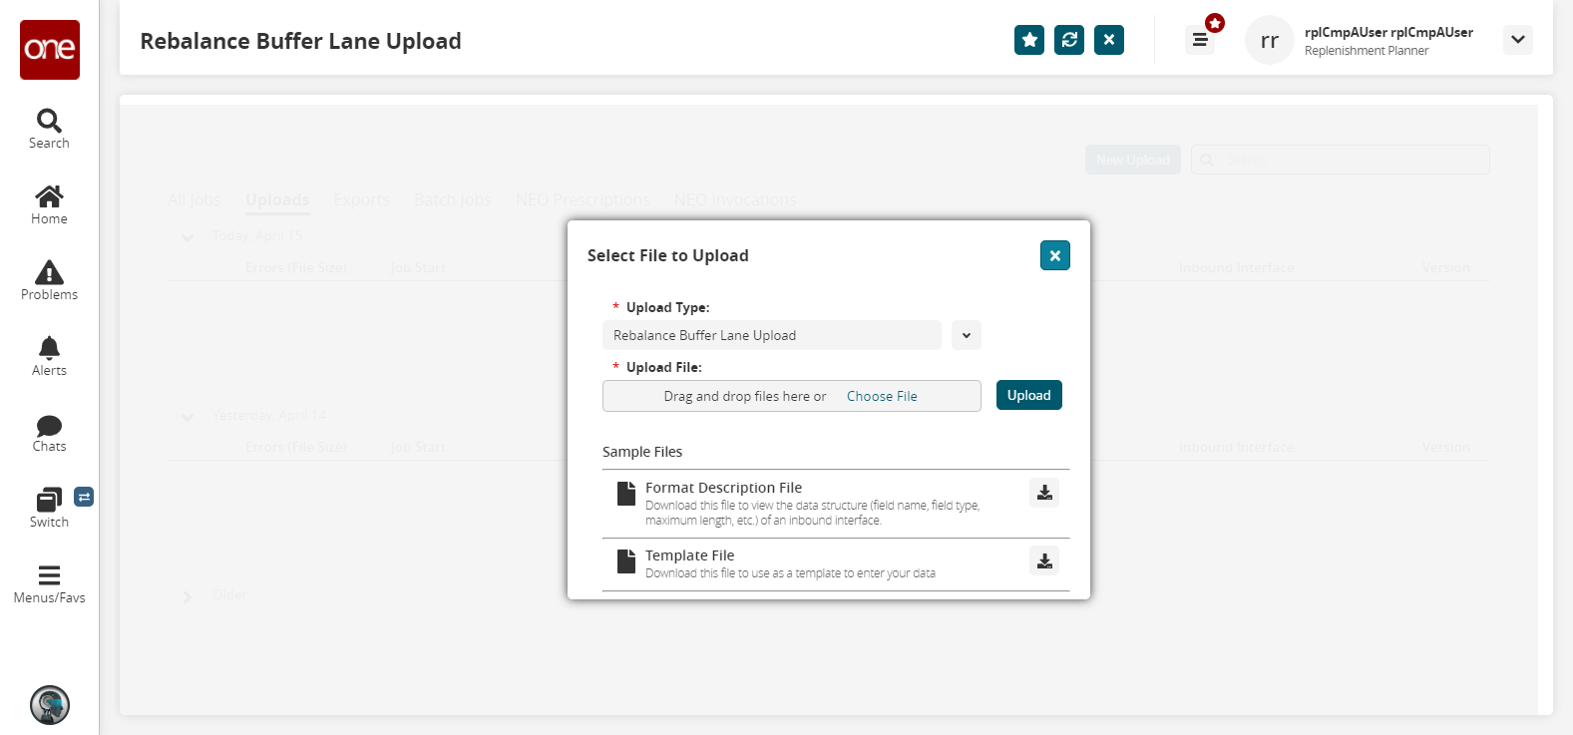The width and height of the screenshot is (1573, 735).
Task: Click the Choose File link
Action: pyautogui.click(x=882, y=396)
